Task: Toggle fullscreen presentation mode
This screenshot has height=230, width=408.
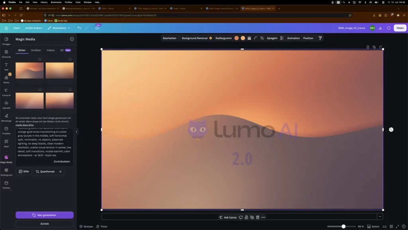Action: click(x=397, y=226)
